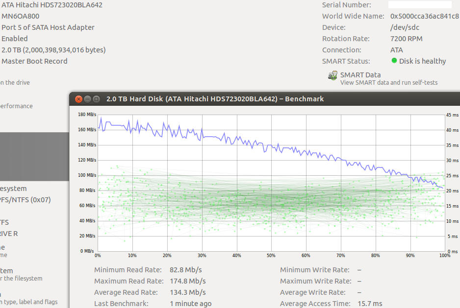Click the 7200 RPM rotation rate value
The image size is (460, 308).
coord(406,39)
